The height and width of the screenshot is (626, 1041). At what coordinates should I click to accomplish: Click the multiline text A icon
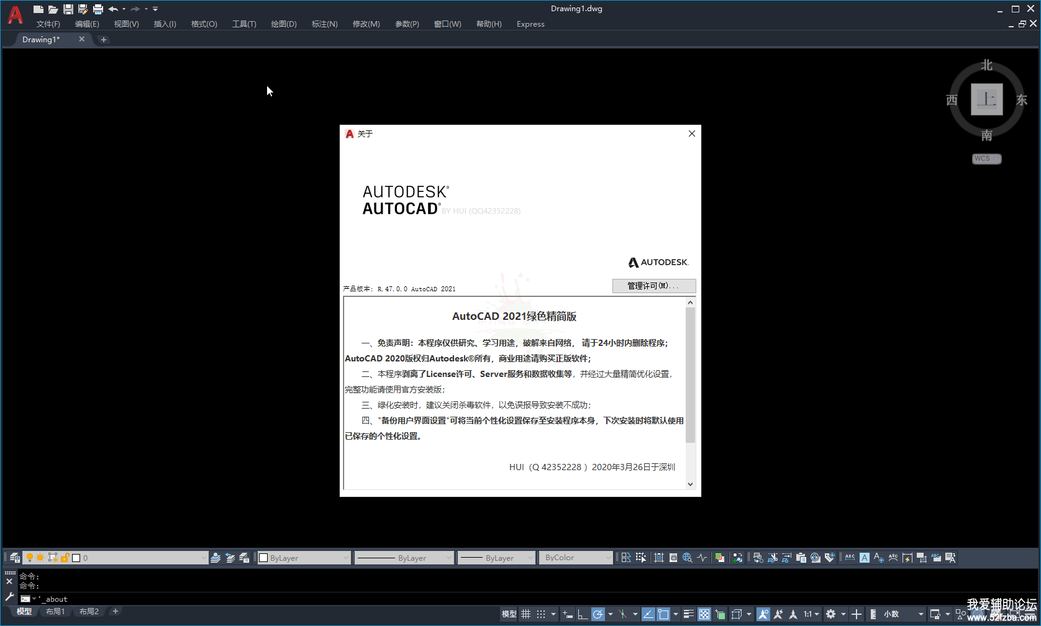[x=865, y=558]
